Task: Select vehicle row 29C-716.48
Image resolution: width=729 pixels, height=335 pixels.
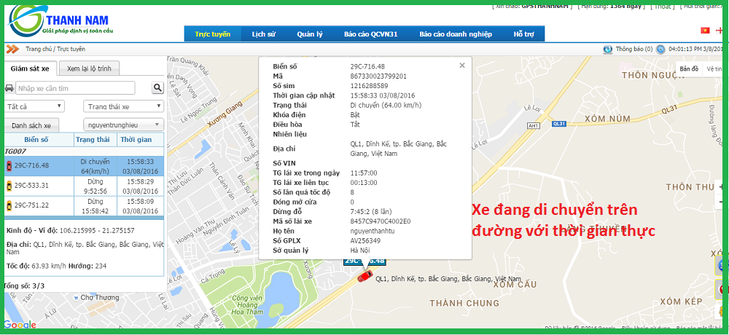Action: click(x=84, y=166)
